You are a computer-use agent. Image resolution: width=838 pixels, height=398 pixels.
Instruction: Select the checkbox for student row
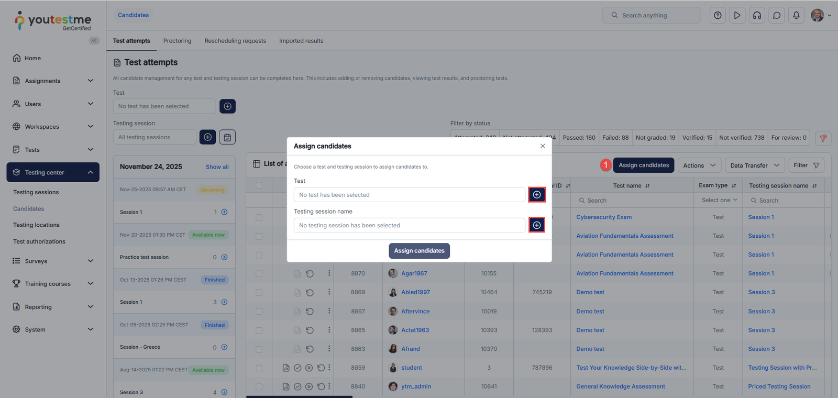point(259,368)
